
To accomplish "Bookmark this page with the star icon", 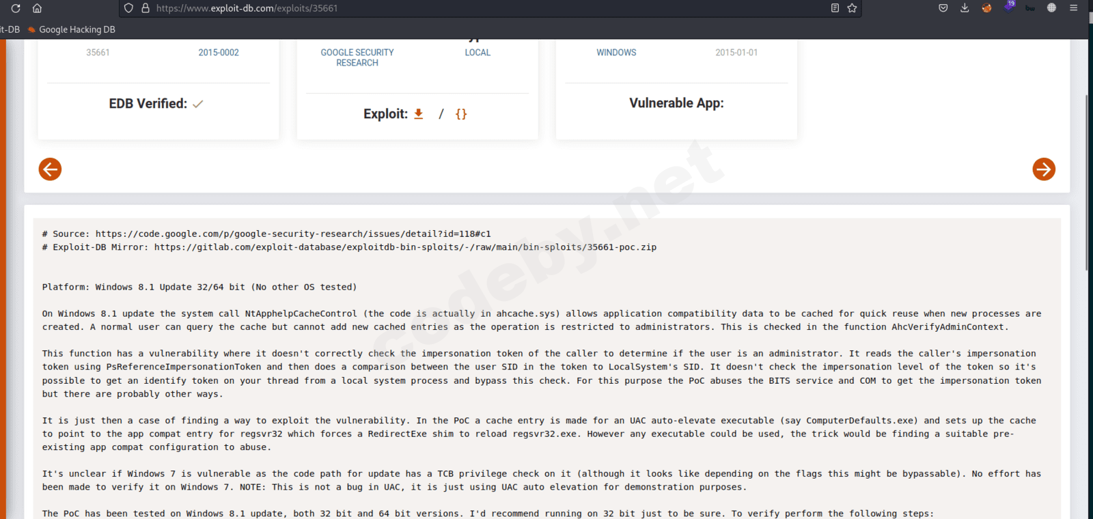I will coord(852,8).
